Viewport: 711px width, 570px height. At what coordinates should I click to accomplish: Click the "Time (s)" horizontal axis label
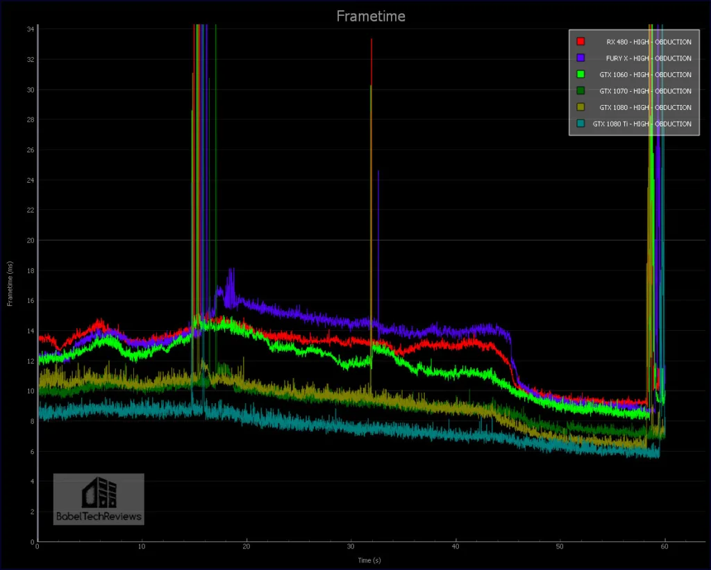369,560
